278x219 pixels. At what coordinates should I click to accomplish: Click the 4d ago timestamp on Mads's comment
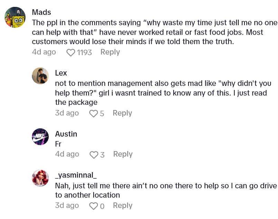[x=44, y=52]
